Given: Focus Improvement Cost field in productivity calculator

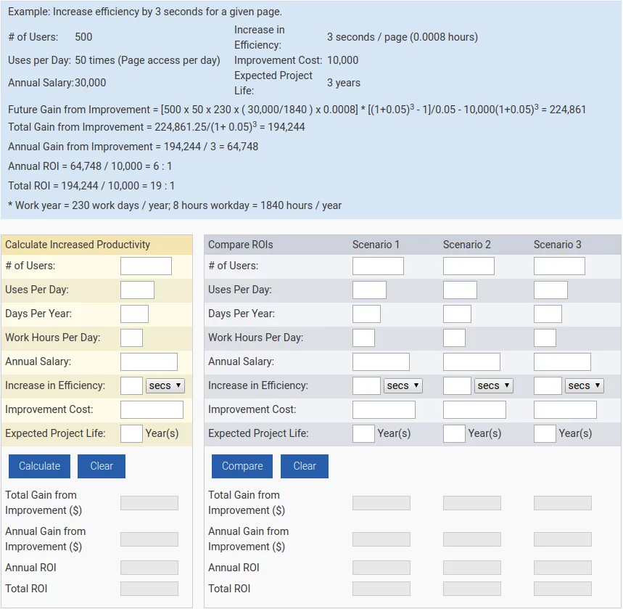Looking at the screenshot, I should (x=152, y=409).
